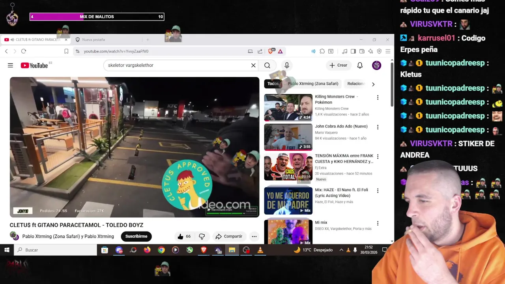Run search with the magnifier button
This screenshot has width=505, height=284.
267,65
